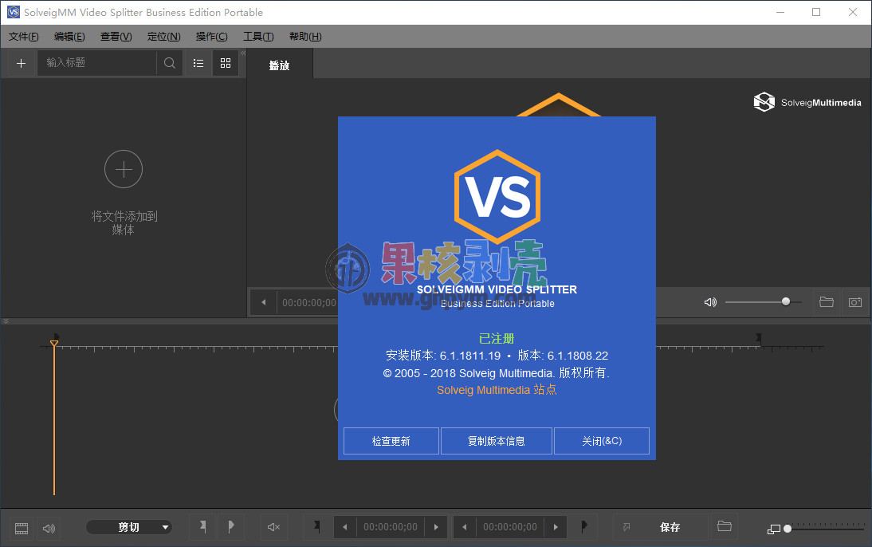Select the 播放 tab

[280, 65]
